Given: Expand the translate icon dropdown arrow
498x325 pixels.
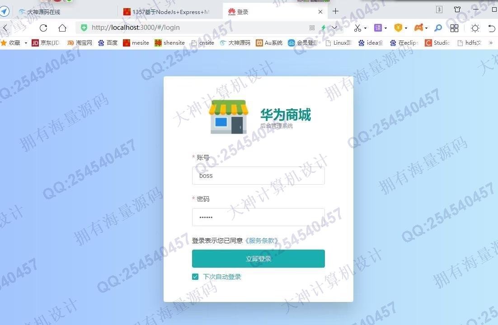Looking at the screenshot, I should click(x=385, y=28).
